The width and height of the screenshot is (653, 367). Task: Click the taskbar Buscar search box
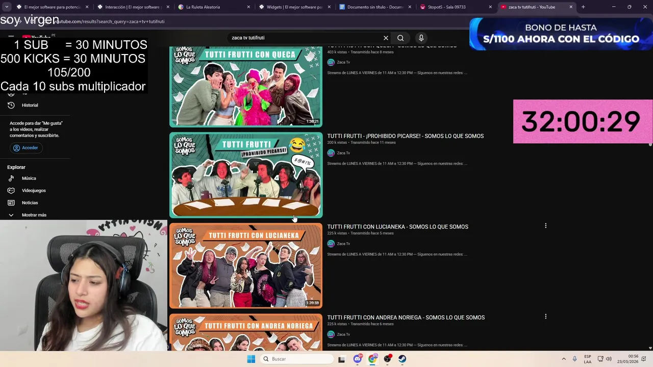click(x=297, y=359)
